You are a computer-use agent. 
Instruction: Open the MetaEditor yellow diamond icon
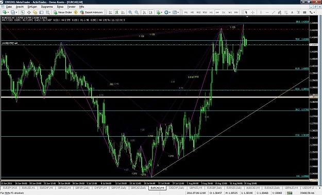pyautogui.click(x=76, y=12)
